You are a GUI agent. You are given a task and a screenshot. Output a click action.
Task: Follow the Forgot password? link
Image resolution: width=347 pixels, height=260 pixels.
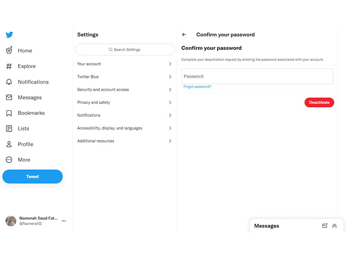[197, 87]
